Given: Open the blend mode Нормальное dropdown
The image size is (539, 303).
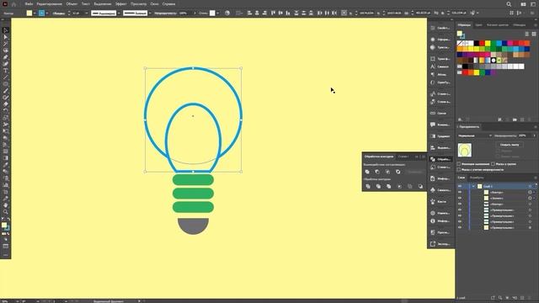Looking at the screenshot, I should (475, 136).
